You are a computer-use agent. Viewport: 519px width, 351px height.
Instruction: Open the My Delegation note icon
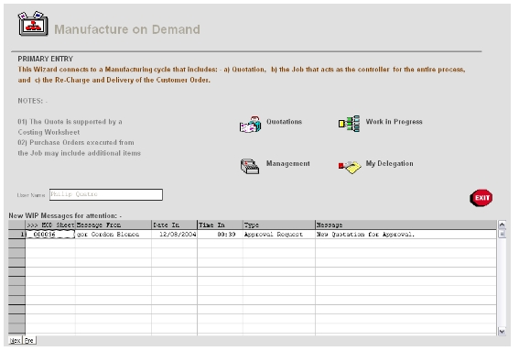coord(350,167)
